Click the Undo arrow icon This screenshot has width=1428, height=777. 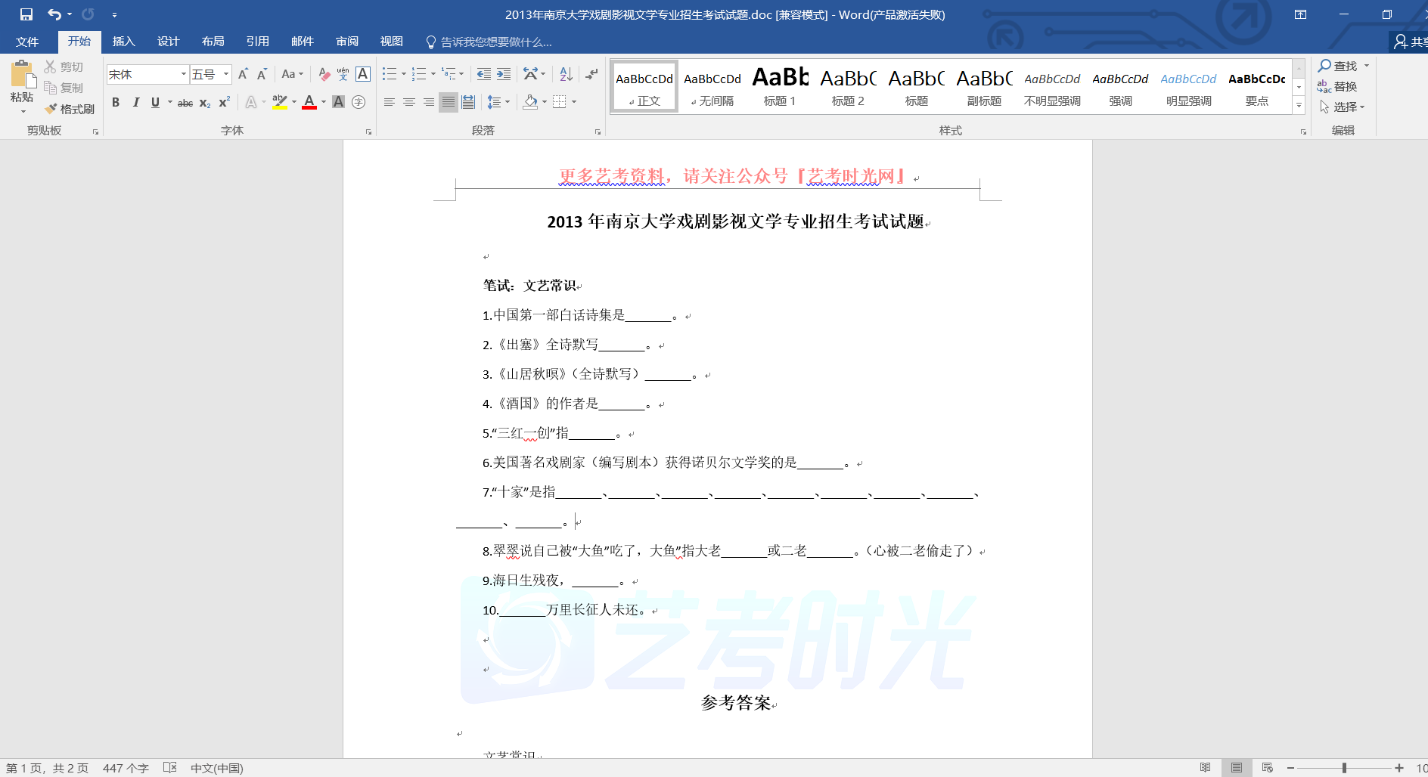[x=54, y=14]
